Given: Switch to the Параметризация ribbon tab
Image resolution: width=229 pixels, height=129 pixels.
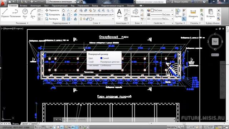Looking at the screenshot, I should click(60, 6).
